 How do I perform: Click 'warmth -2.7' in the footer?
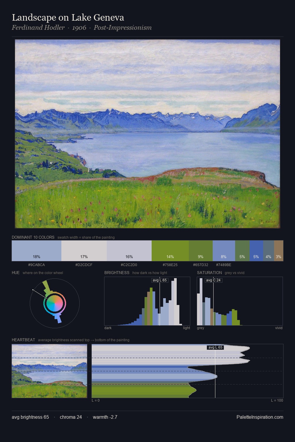(105, 417)
